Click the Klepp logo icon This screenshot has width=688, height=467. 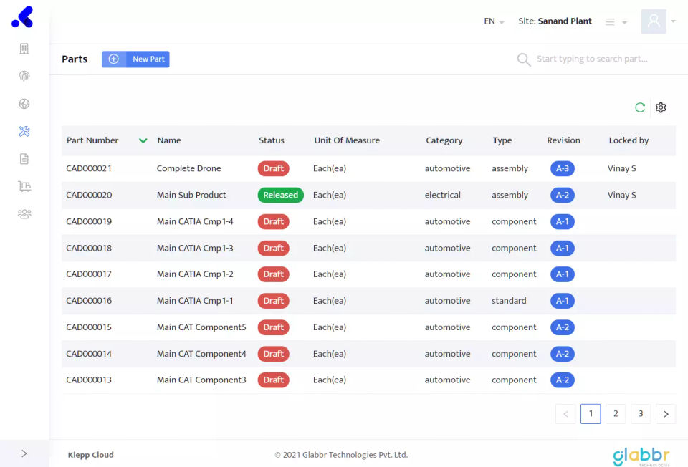click(x=22, y=17)
